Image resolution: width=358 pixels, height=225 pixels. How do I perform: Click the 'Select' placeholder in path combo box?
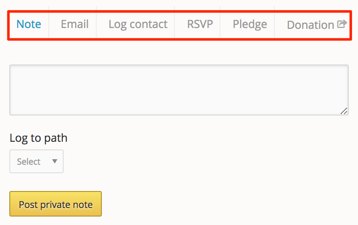28,162
